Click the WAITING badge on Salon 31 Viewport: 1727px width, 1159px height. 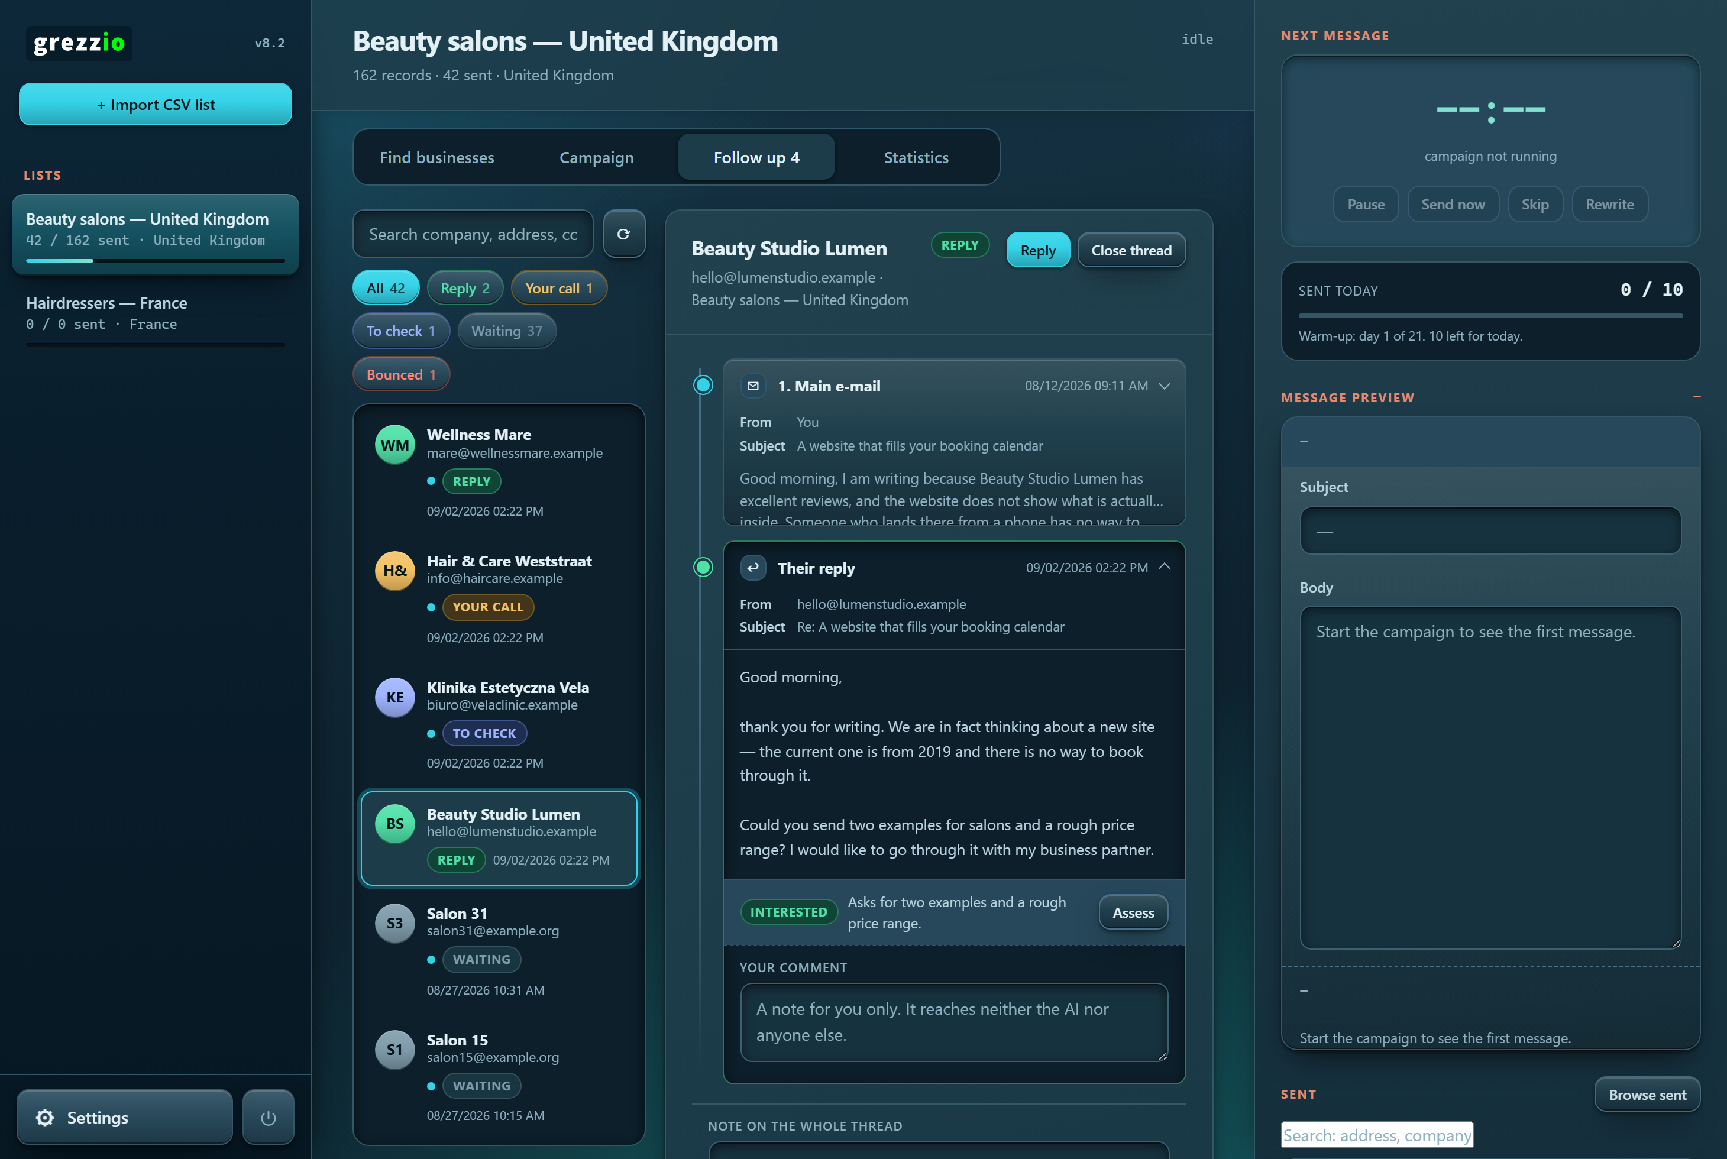481,959
